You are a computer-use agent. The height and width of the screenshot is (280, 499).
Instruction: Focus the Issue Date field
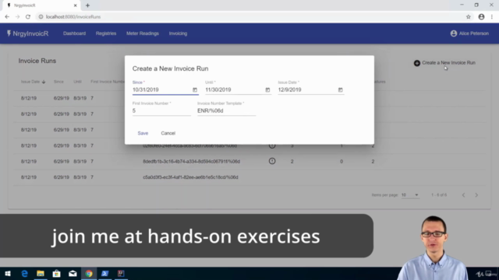click(307, 90)
